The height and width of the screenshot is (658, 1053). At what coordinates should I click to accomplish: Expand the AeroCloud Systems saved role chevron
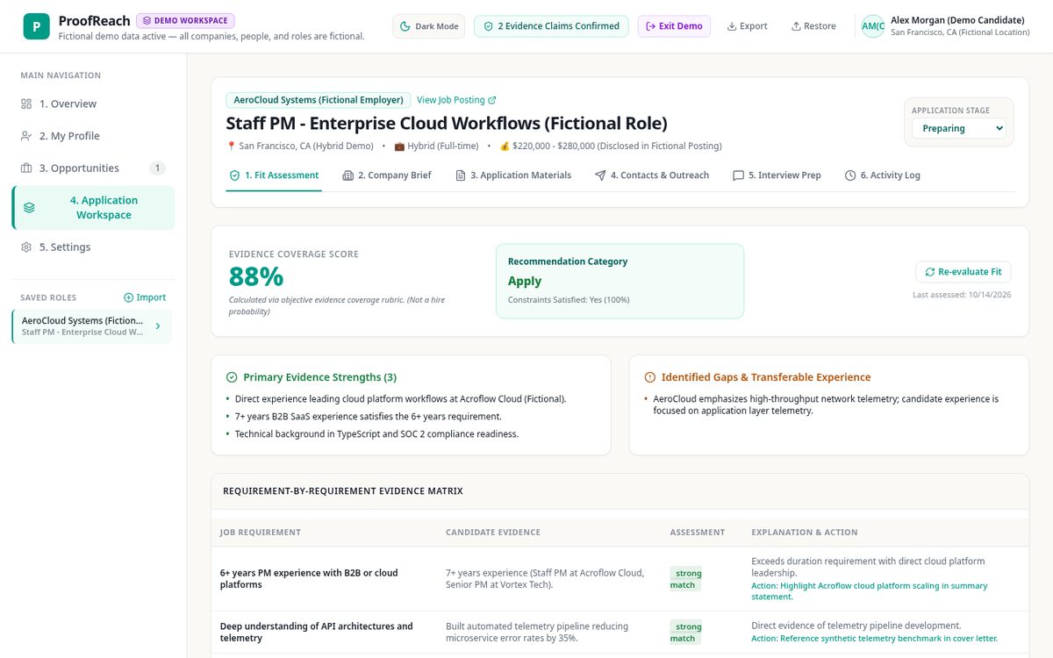[158, 326]
